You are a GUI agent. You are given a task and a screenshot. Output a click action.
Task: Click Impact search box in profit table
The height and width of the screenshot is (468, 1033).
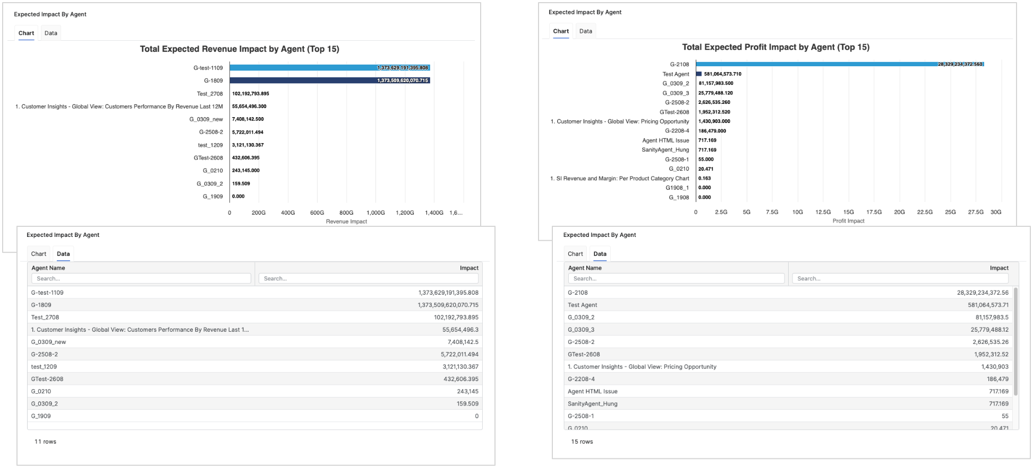point(900,278)
